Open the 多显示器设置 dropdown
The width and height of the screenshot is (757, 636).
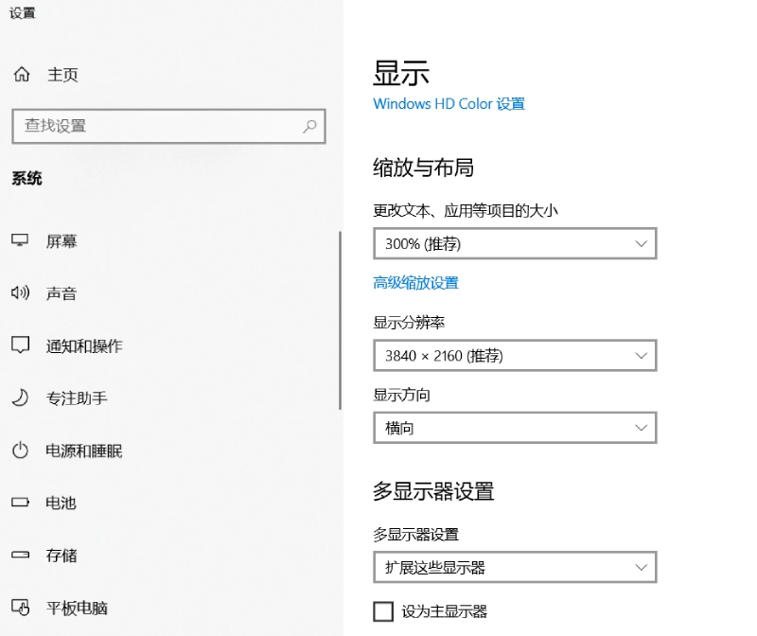tap(515, 567)
